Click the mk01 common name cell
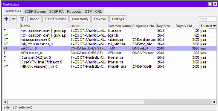Image resolution: width=218 pixels, height=111 pixels. [112, 49]
